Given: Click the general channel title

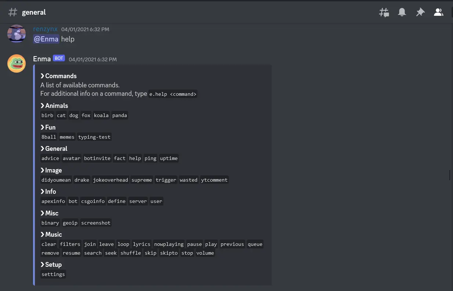Looking at the screenshot, I should pyautogui.click(x=34, y=12).
